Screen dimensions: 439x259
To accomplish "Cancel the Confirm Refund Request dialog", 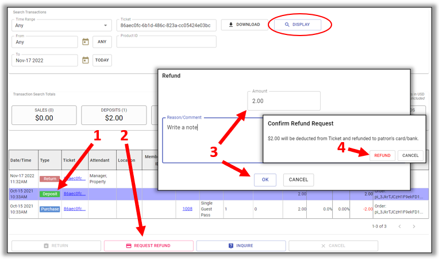I will click(x=410, y=155).
